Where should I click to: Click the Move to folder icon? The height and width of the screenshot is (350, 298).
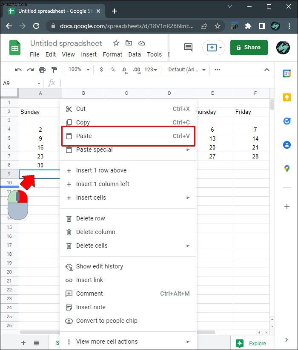coord(129,43)
